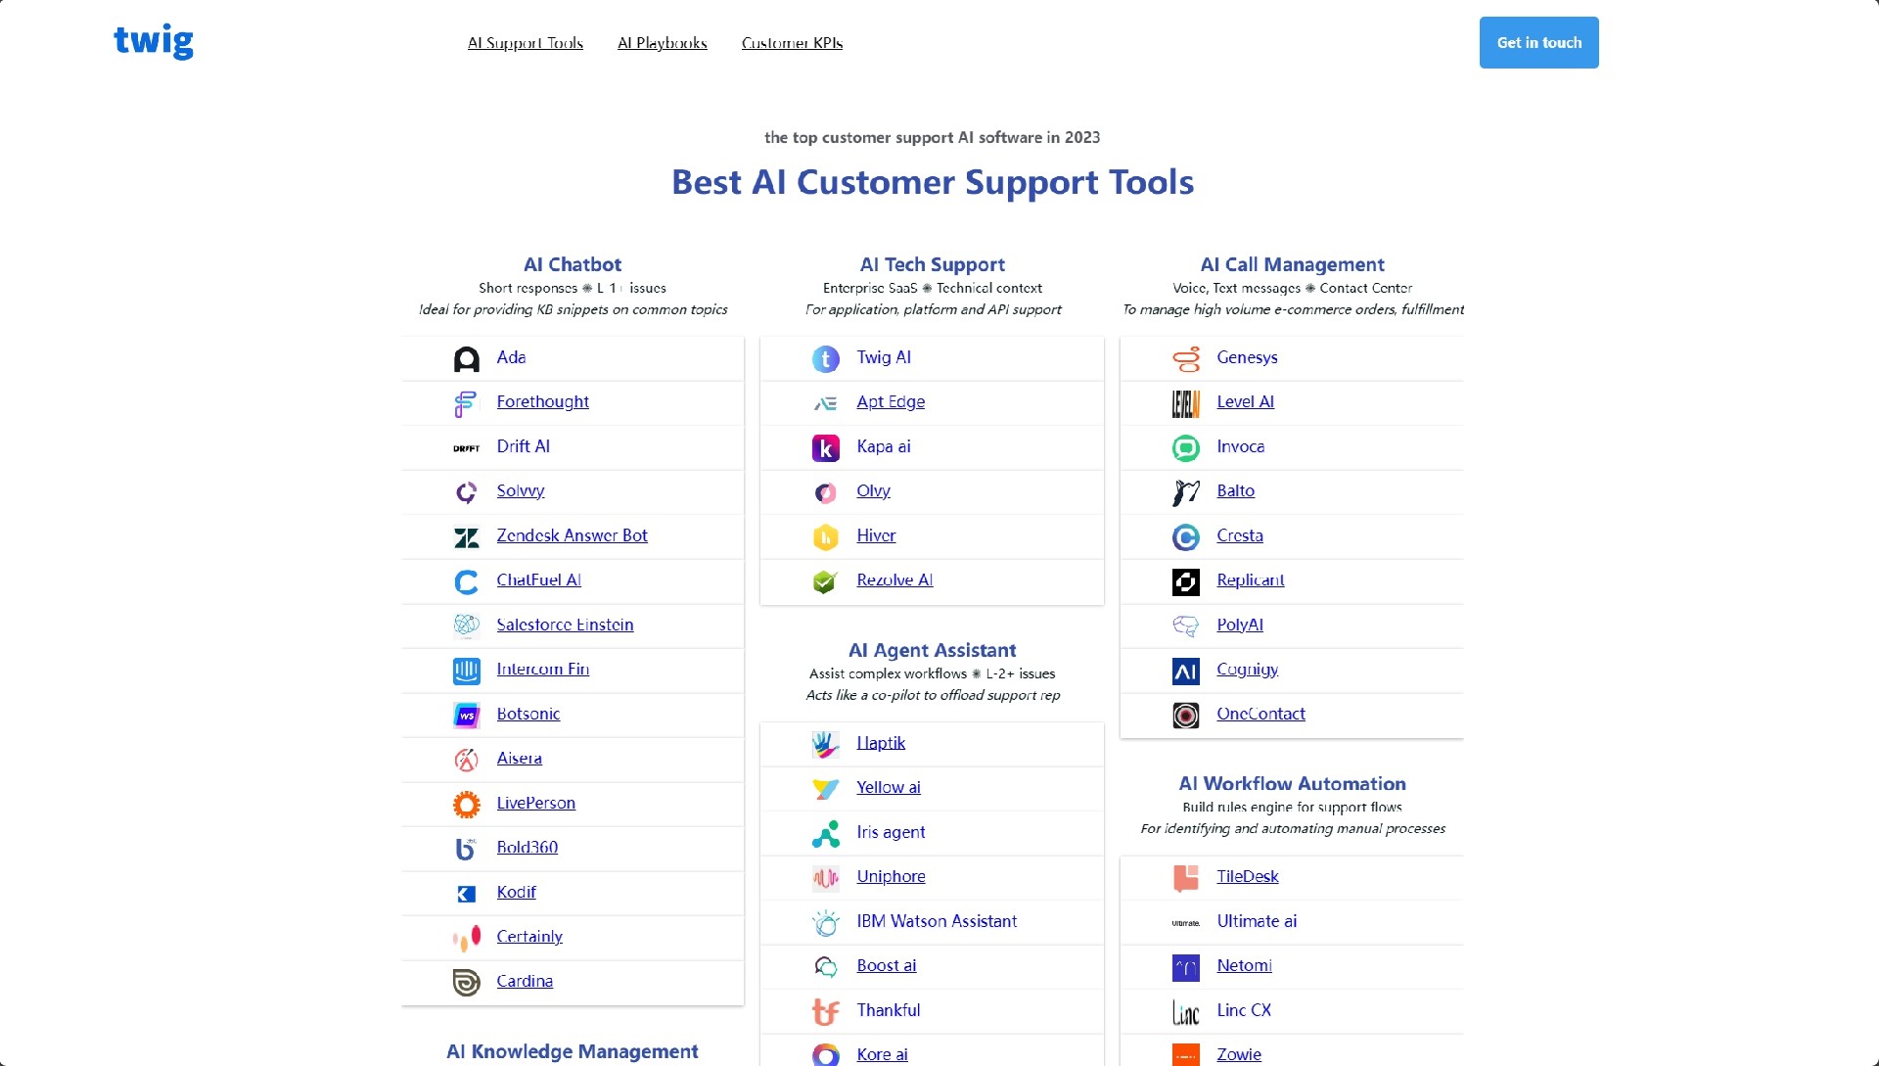Click the Thankful logo icon
The height and width of the screenshot is (1066, 1879).
pos(826,1012)
